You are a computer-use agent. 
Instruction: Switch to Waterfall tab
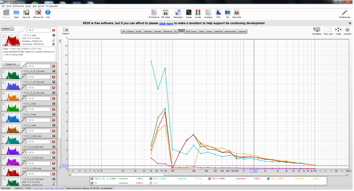tap(218, 31)
